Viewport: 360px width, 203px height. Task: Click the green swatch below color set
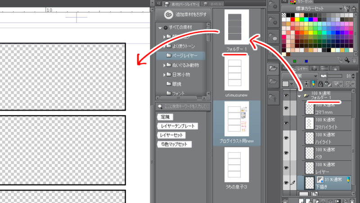[294, 61]
